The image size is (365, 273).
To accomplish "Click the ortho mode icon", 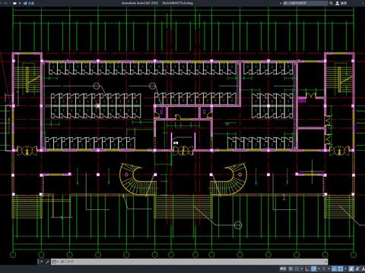I will (x=307, y=268).
